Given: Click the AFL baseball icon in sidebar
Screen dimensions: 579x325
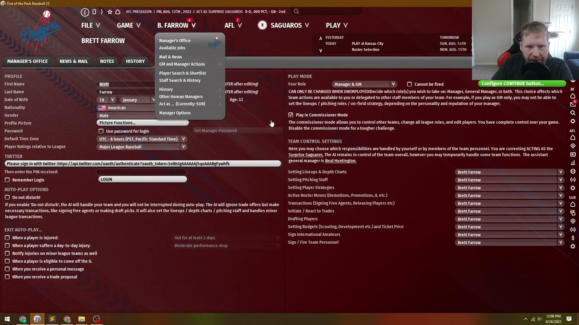Looking at the screenshot, I should [573, 172].
